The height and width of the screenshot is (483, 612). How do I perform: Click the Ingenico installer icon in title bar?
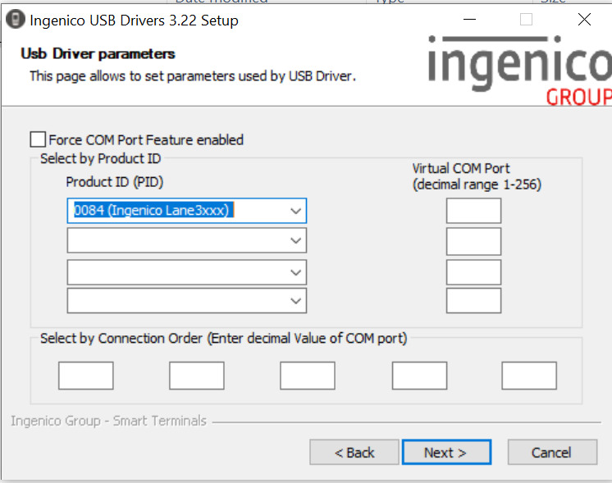(x=15, y=21)
